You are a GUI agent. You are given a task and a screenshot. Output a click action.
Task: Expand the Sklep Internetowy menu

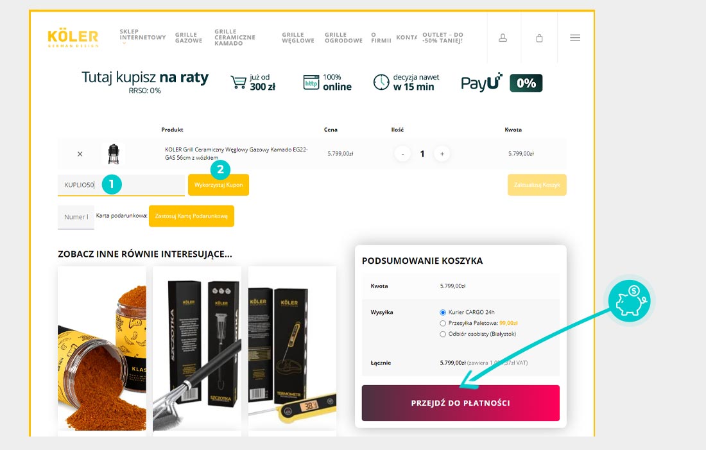(142, 35)
